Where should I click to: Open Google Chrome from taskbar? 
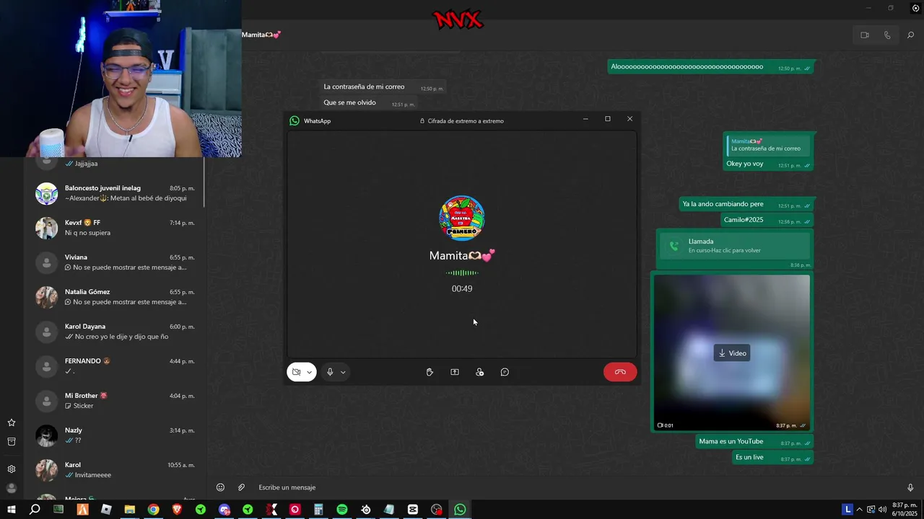coord(154,510)
